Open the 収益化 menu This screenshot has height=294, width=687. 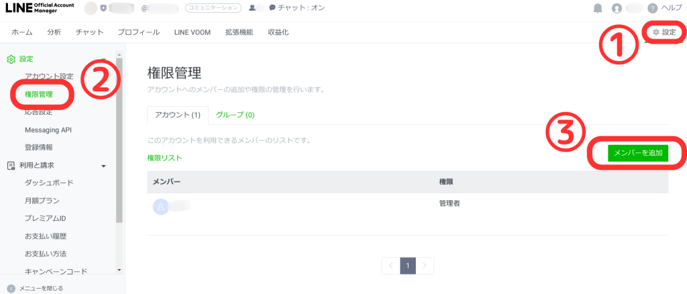tap(278, 32)
